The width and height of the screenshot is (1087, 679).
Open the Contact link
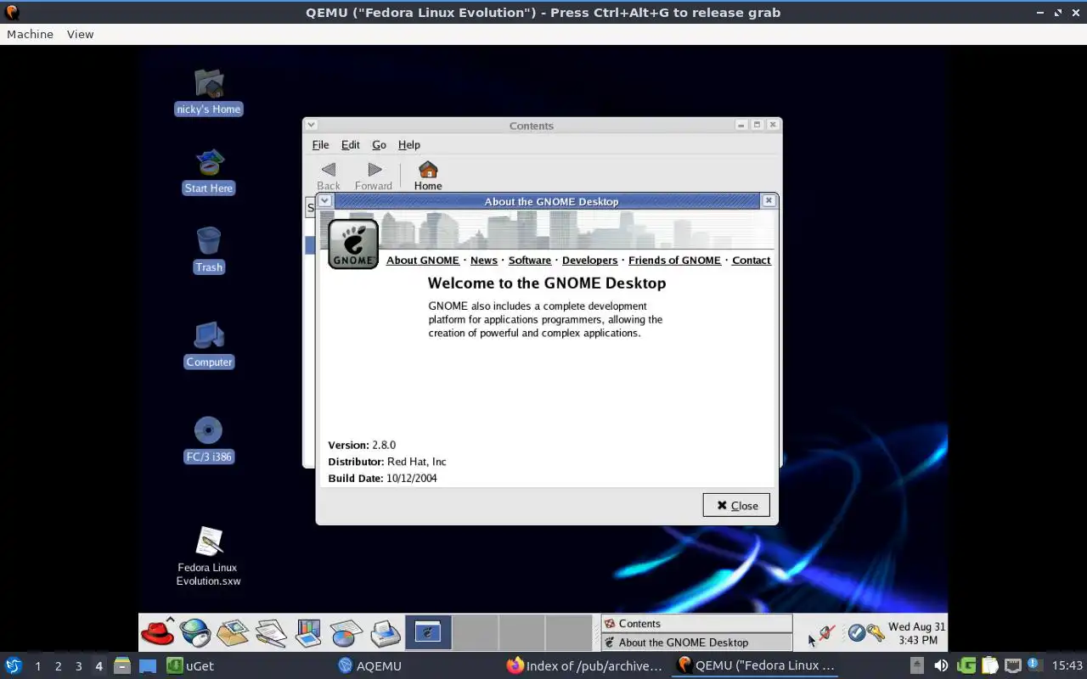[752, 261]
